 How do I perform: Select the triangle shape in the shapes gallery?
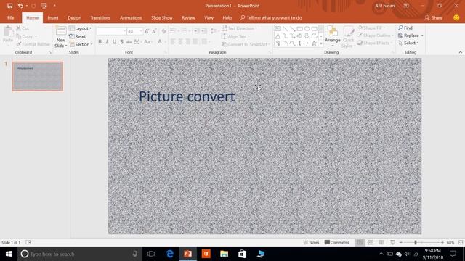pyautogui.click(x=278, y=36)
